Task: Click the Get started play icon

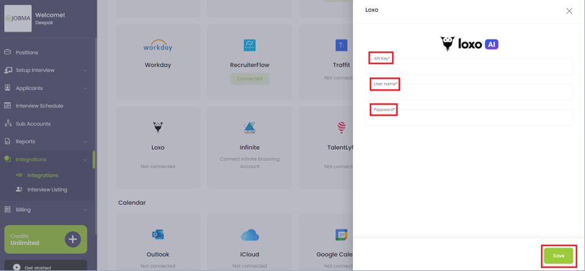Action: [16, 267]
